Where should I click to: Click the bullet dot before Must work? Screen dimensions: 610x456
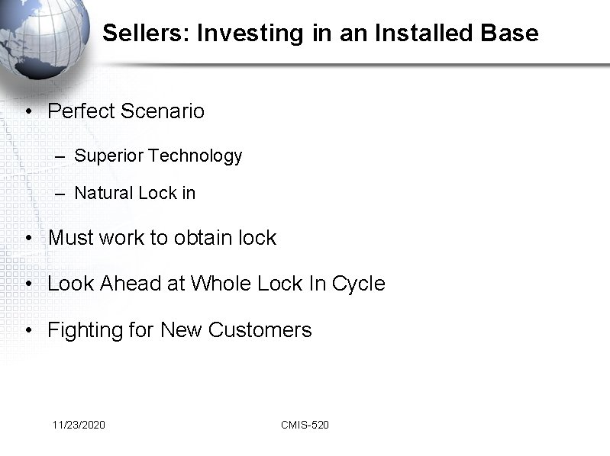point(27,239)
